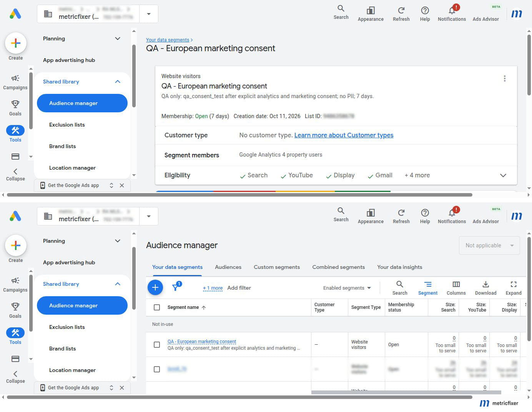The width and height of the screenshot is (532, 412).
Task: Expand the Eligibility row chevron
Action: click(x=503, y=175)
